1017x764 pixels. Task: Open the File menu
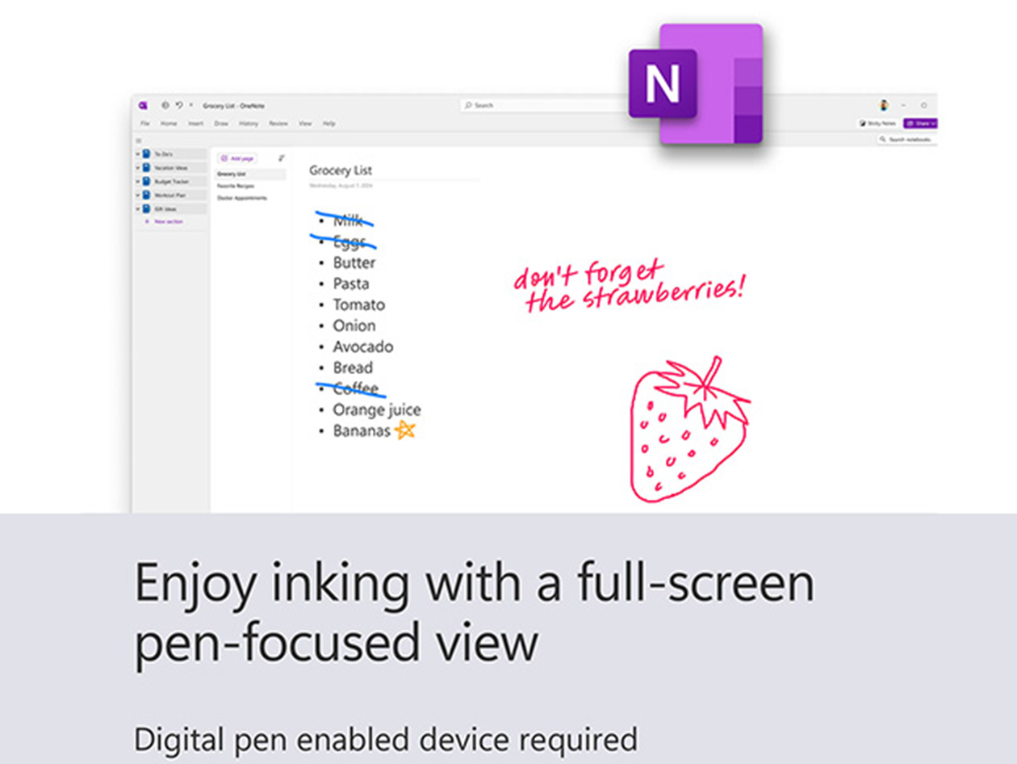(x=145, y=124)
